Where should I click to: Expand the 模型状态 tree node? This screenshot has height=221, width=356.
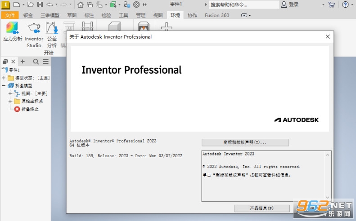(x=4, y=78)
